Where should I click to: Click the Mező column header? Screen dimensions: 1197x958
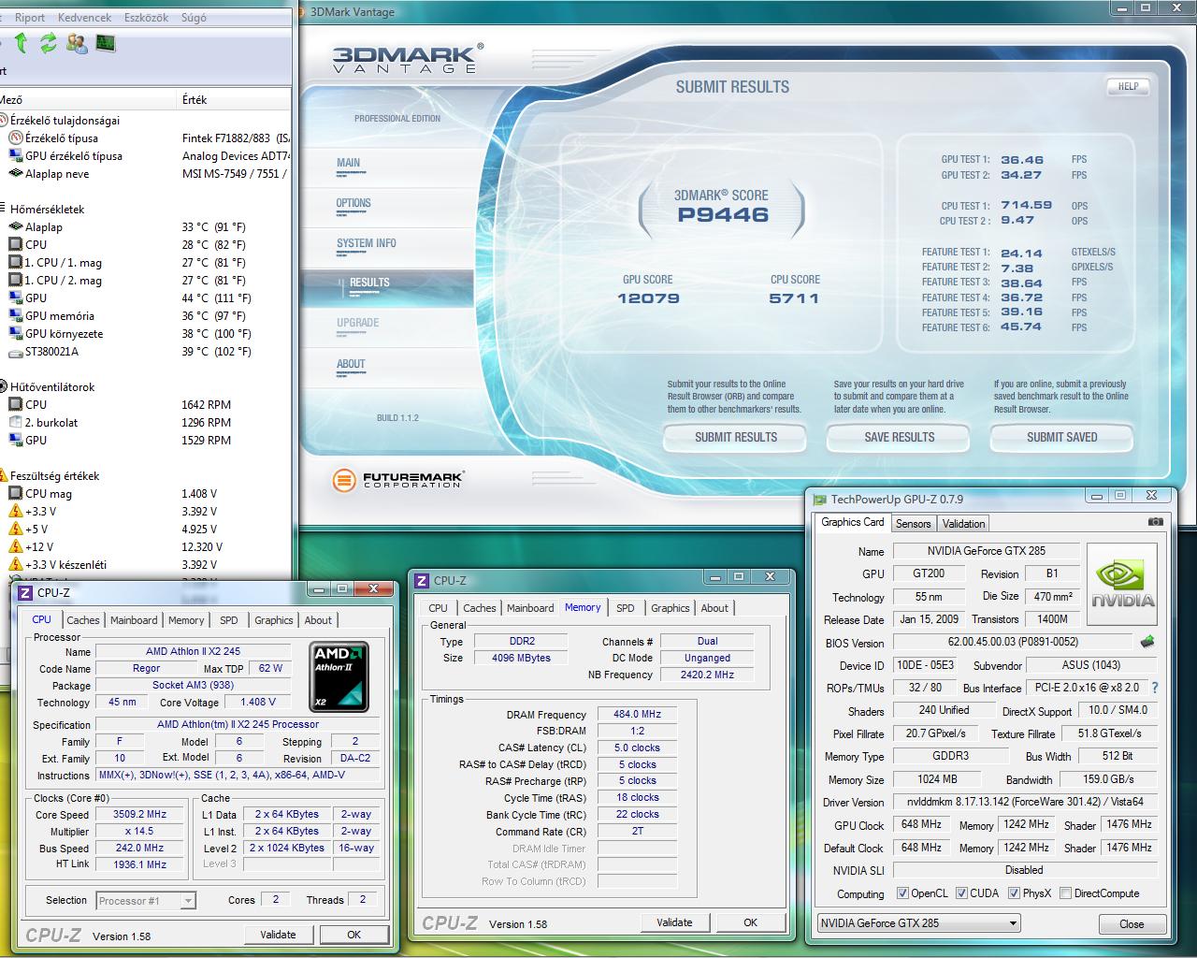point(88,100)
